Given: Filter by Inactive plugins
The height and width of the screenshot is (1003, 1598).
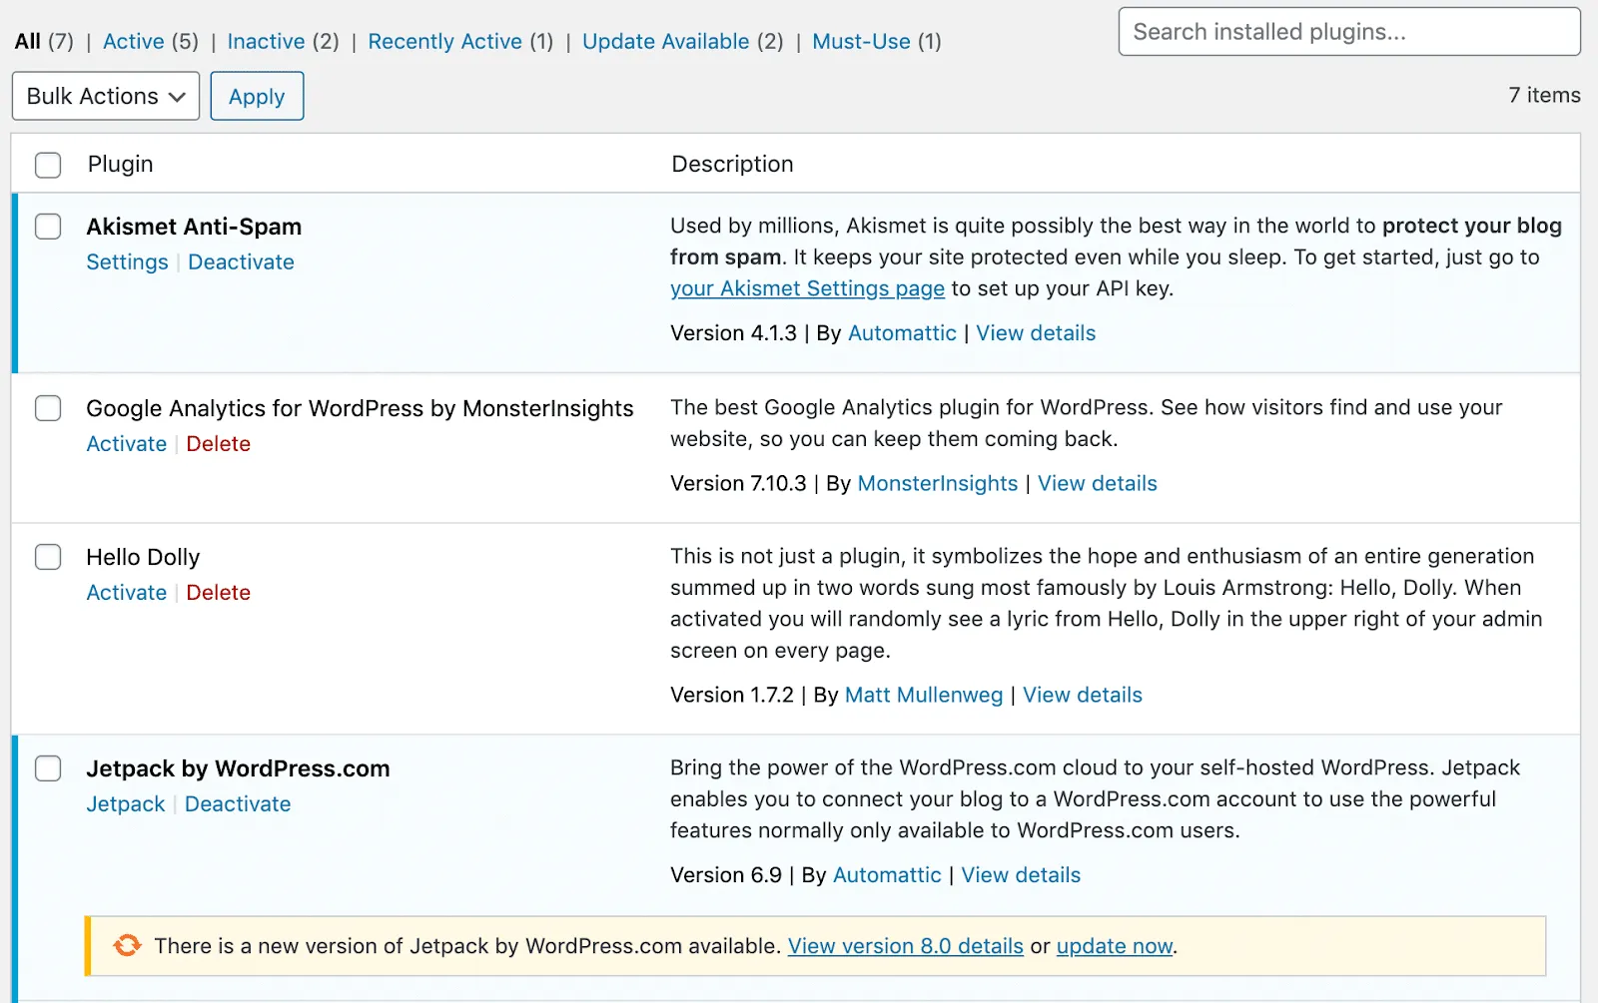Looking at the screenshot, I should (266, 41).
